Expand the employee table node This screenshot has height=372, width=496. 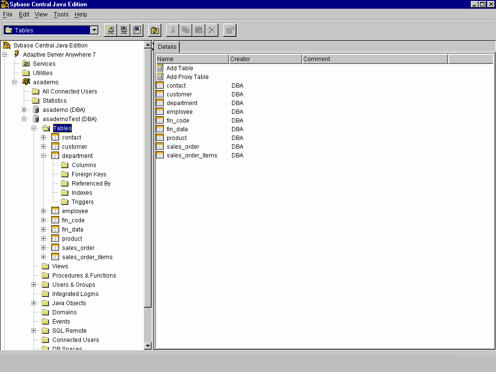pyautogui.click(x=43, y=211)
